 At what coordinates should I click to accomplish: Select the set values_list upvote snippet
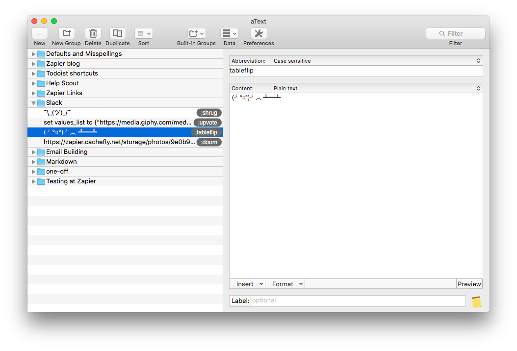(x=125, y=123)
